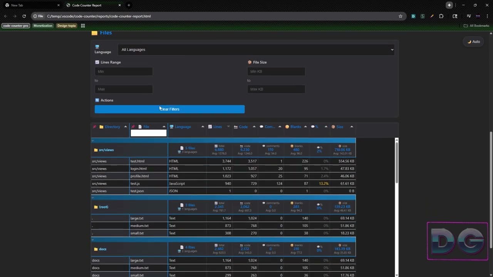Toggle the pin on Directory column
493x277 pixels.
pos(94,127)
